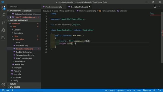The width and height of the screenshot is (163, 92).
Task: Place cursor on line 15 in editor
Action: pyautogui.click(x=100, y=52)
